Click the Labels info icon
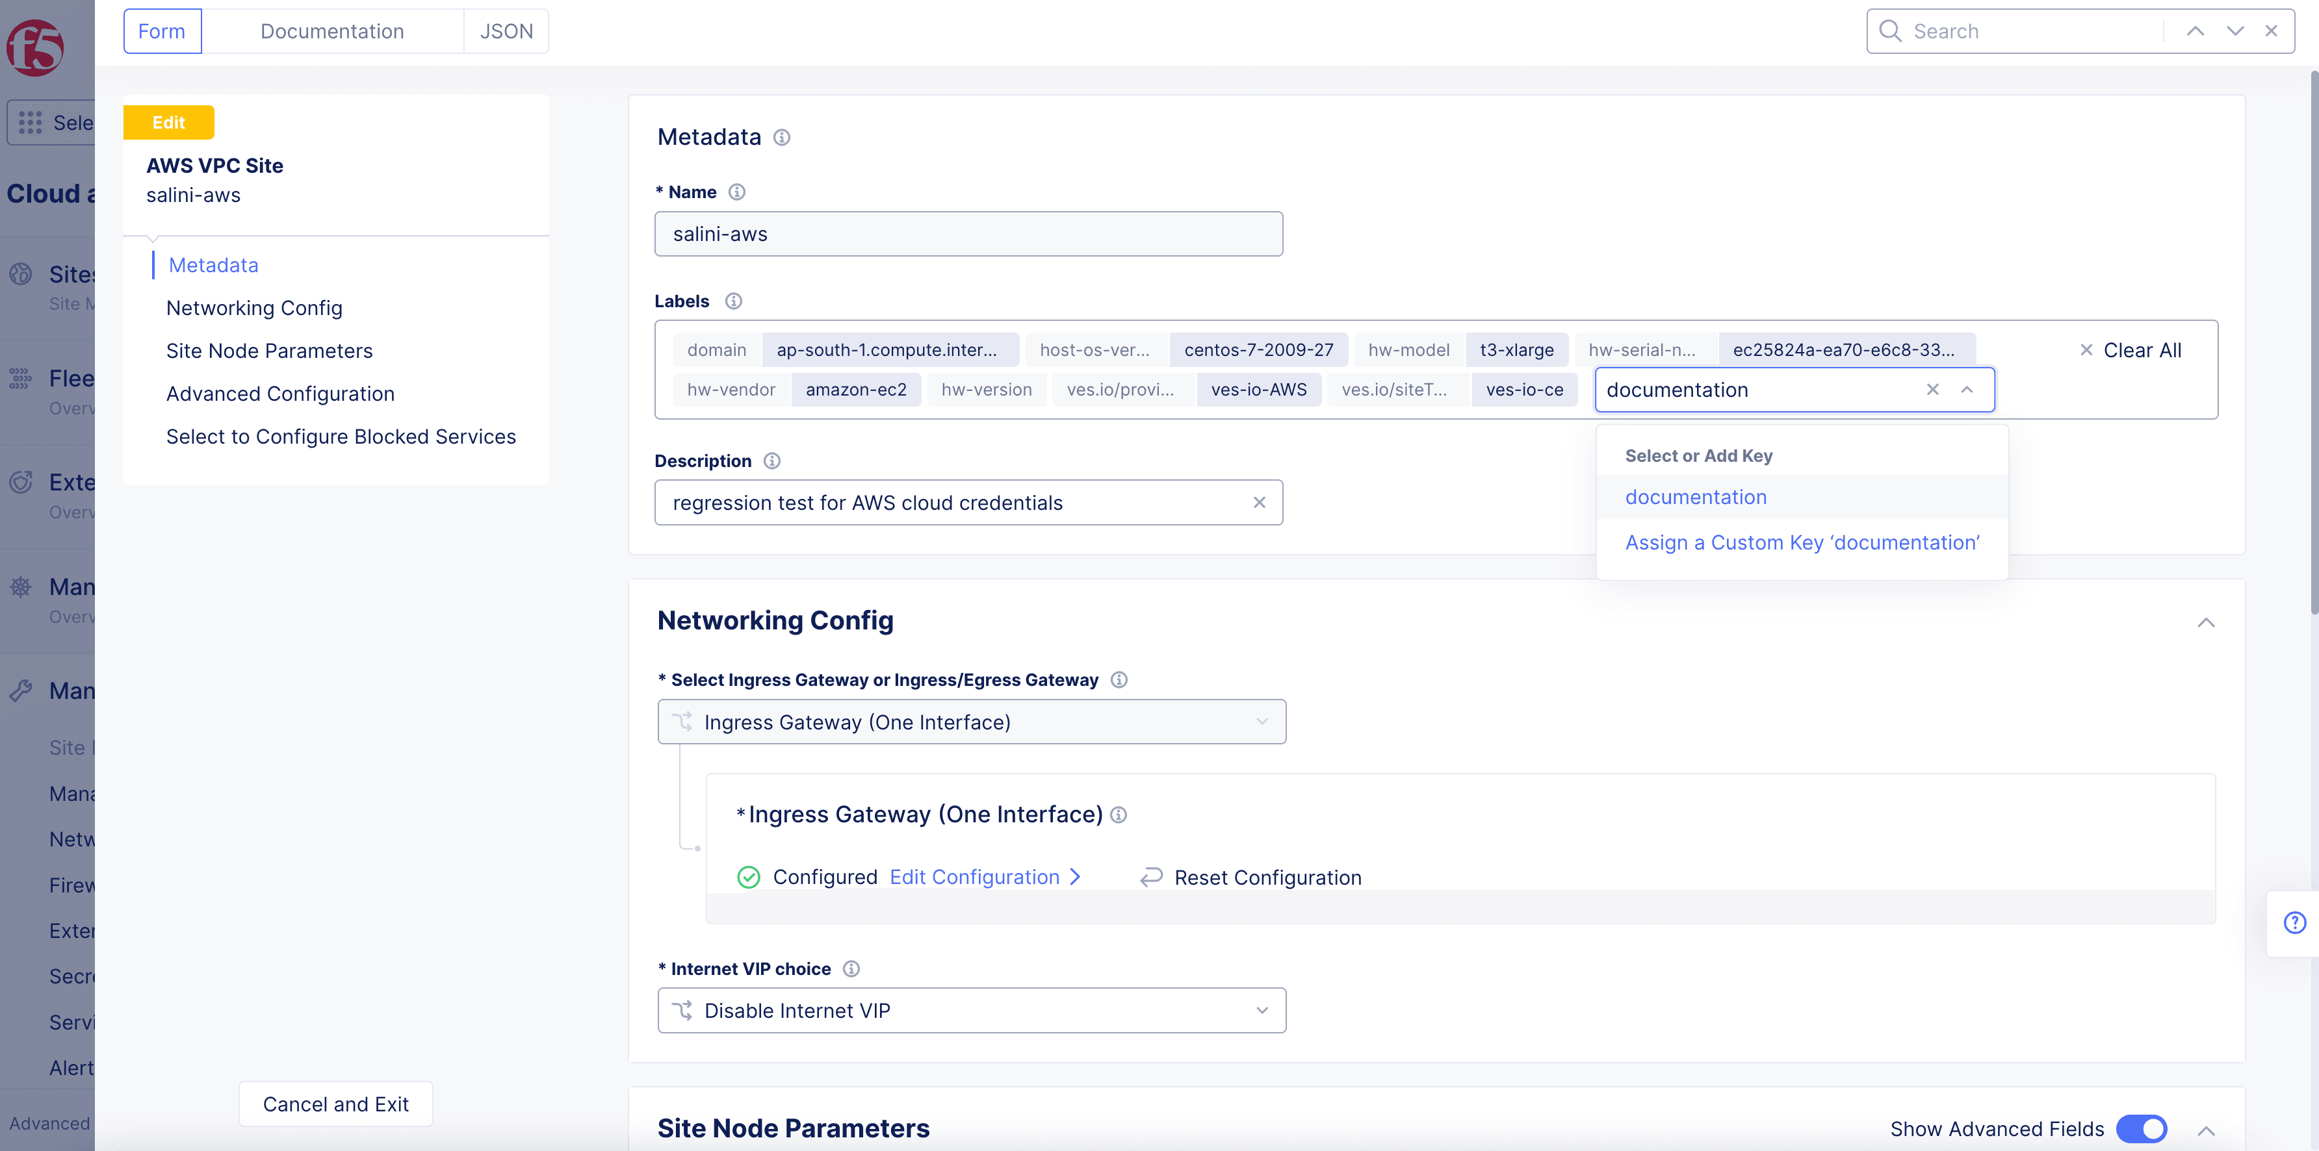2319x1151 pixels. (734, 301)
